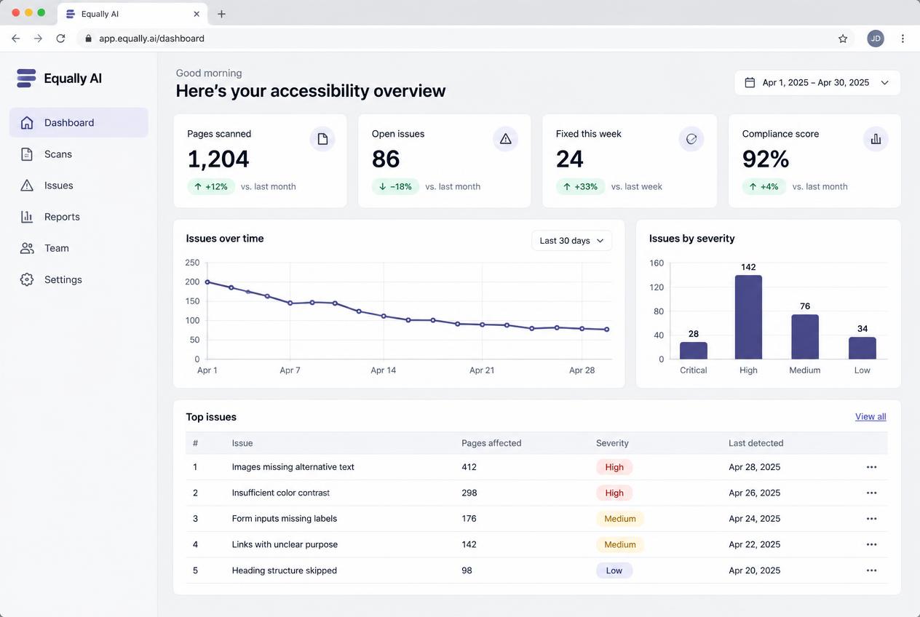The image size is (920, 617).
Task: Click the Medium badge for Form inputs missing labels
Action: click(x=620, y=519)
